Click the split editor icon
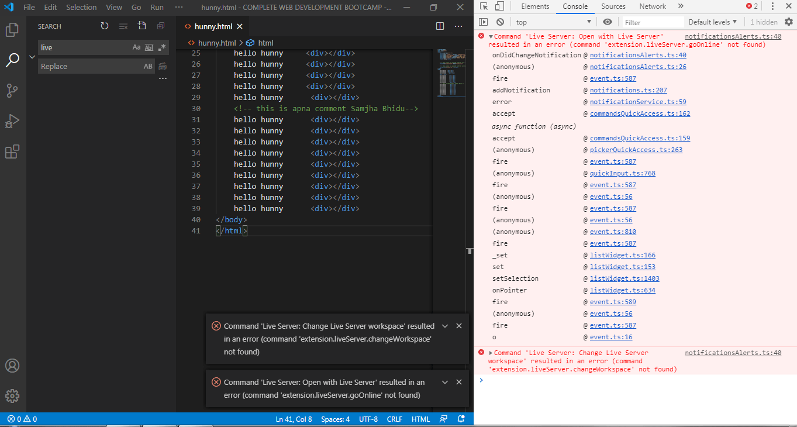 [440, 26]
